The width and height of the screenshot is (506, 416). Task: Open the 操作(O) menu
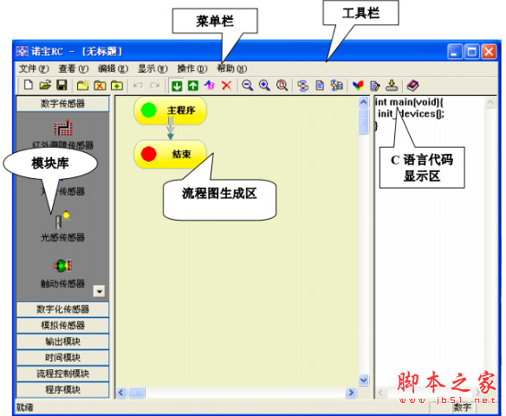pyautogui.click(x=192, y=68)
